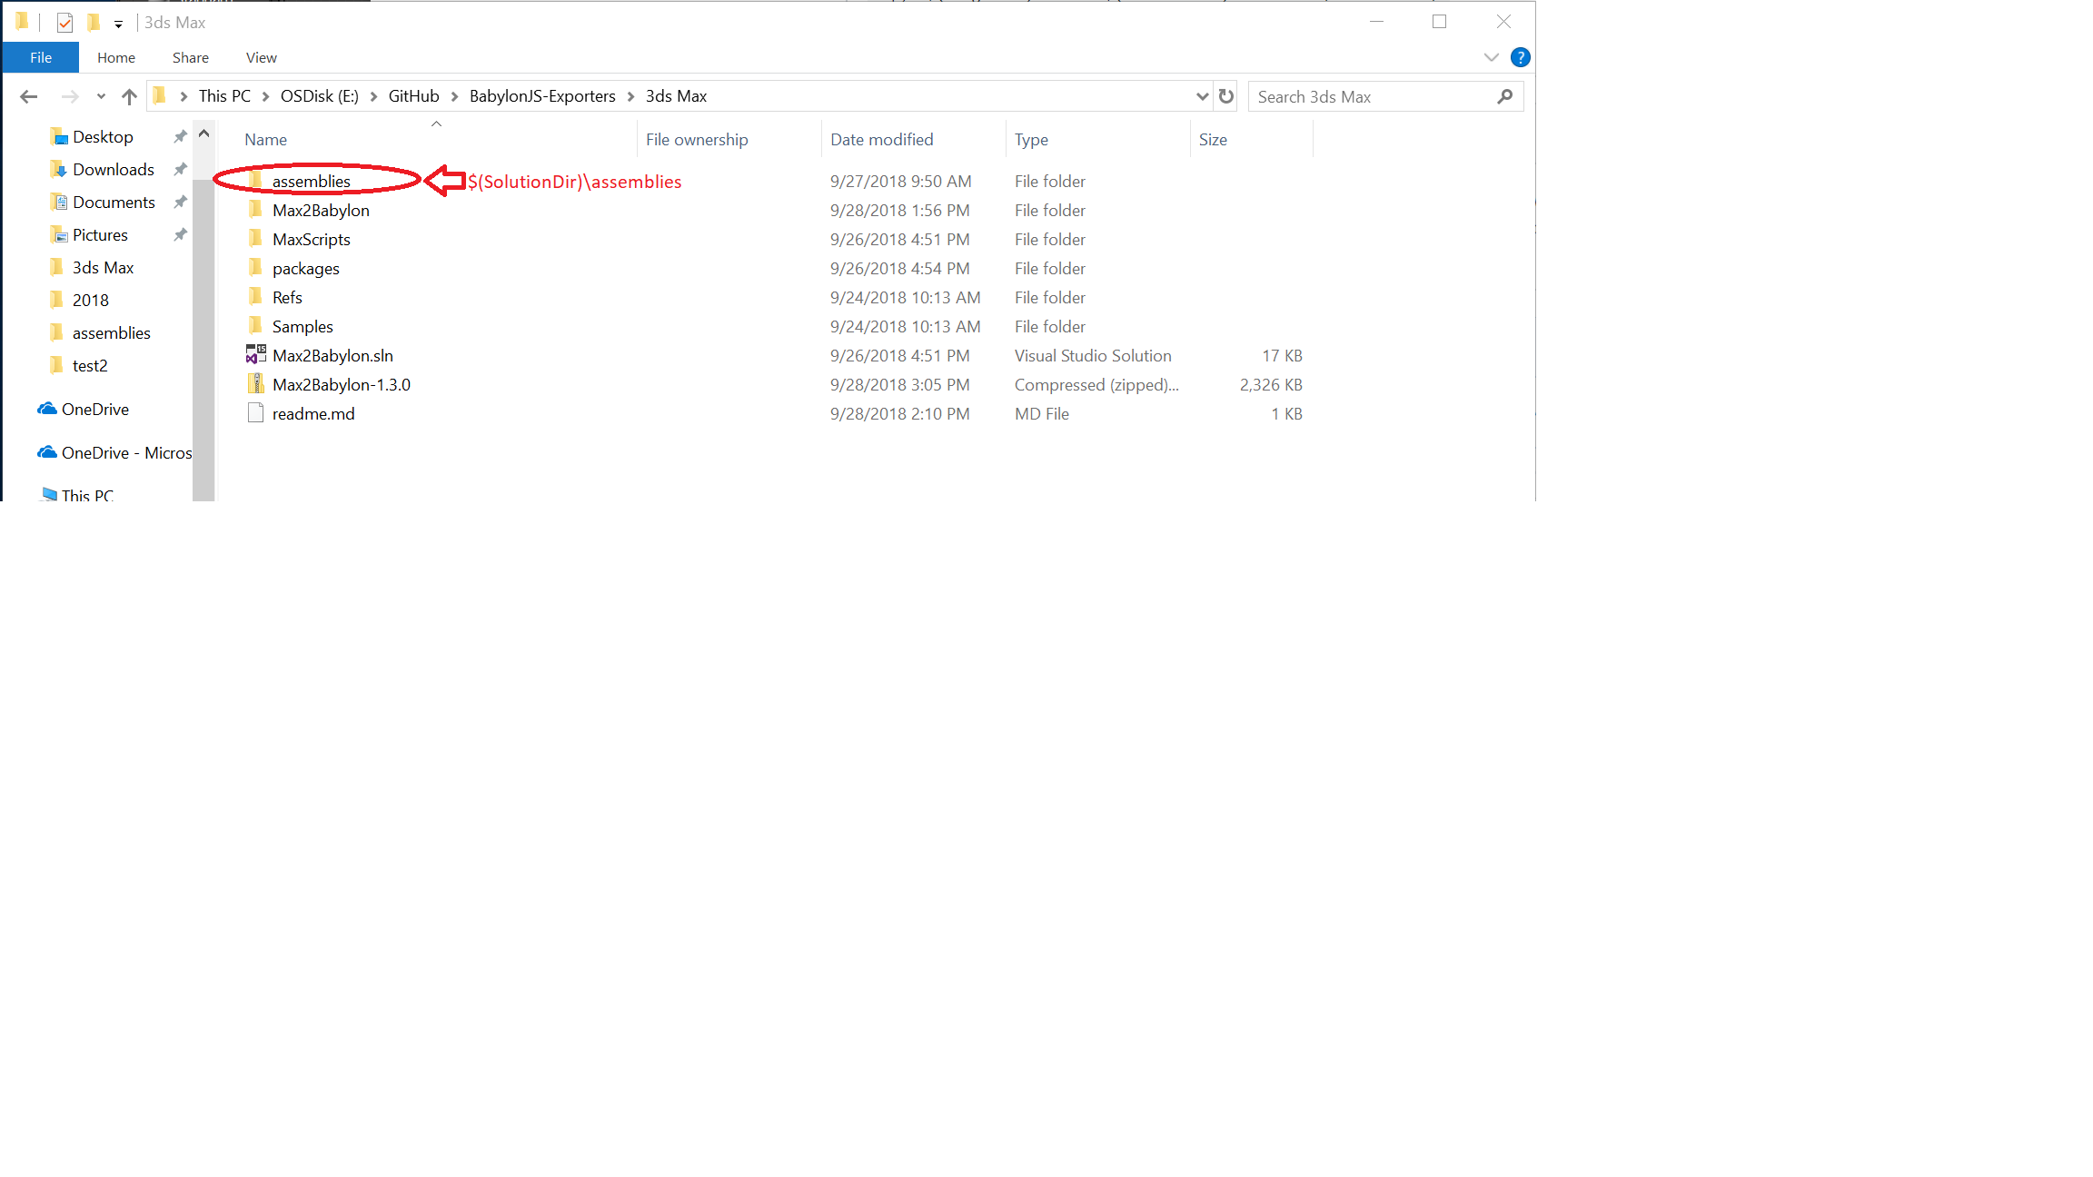Click the Properties checkmark icon in title bar
This screenshot has height=1177, width=2093.
[x=64, y=23]
